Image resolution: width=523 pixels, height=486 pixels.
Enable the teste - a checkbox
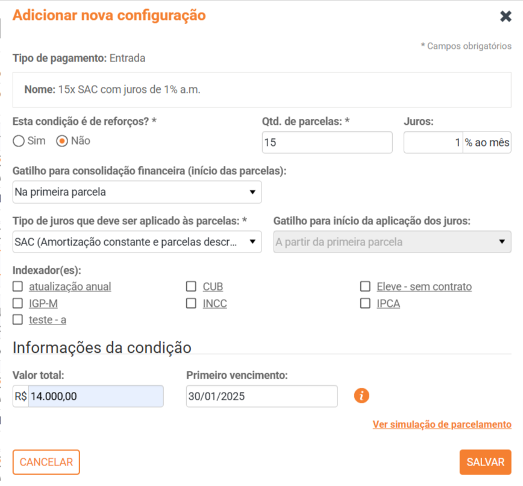[19, 320]
